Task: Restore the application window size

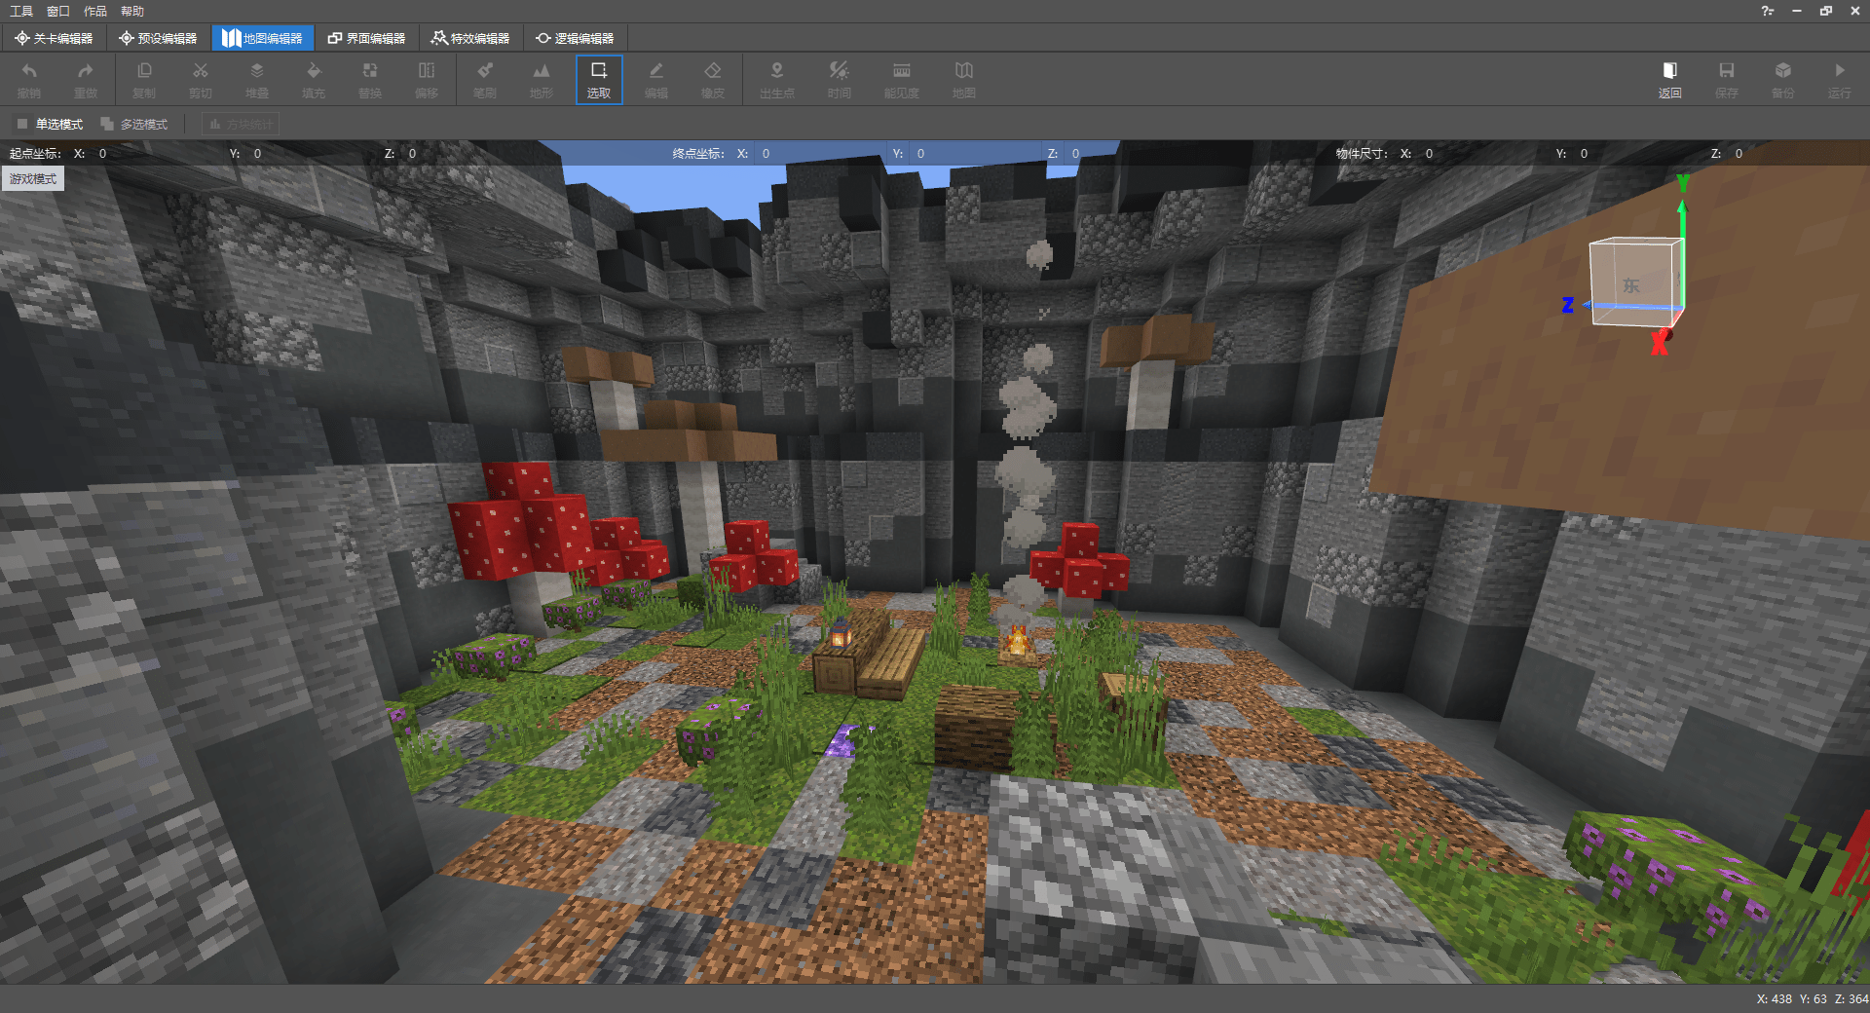Action: 1826,11
